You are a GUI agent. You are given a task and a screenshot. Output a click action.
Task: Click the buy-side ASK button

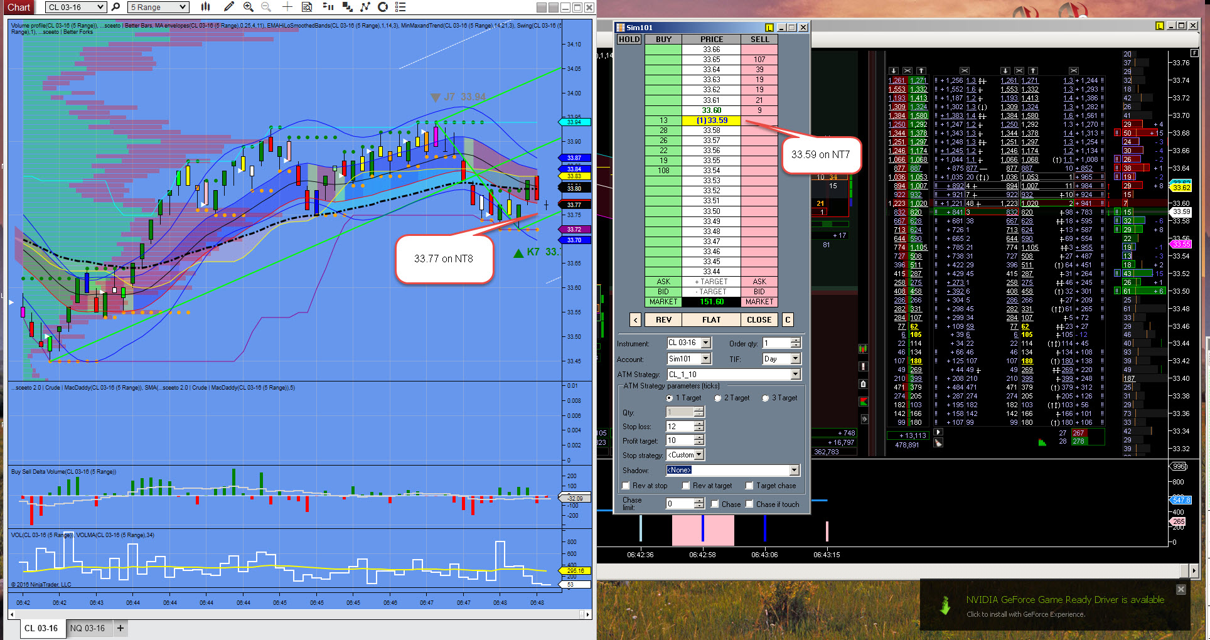663,282
